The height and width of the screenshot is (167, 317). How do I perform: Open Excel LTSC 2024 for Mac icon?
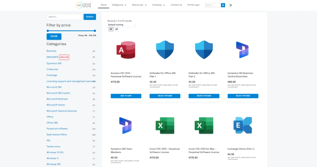tap(204, 125)
